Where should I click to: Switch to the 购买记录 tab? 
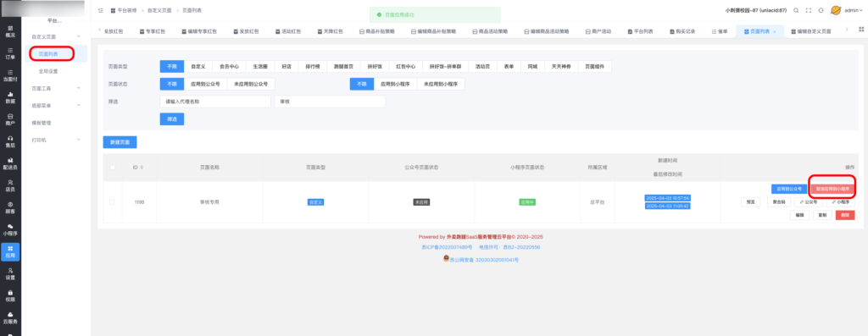(682, 31)
